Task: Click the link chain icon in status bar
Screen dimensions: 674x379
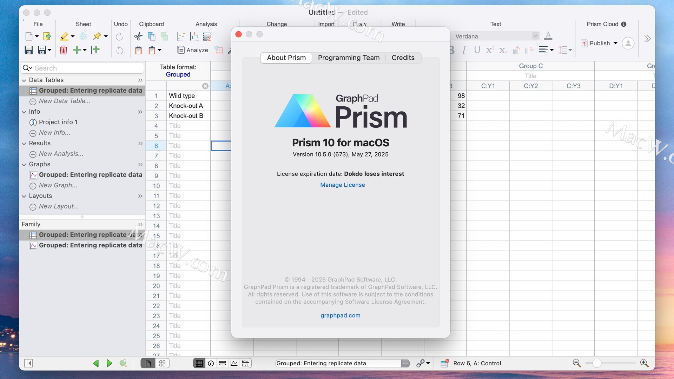Action: tap(420, 363)
